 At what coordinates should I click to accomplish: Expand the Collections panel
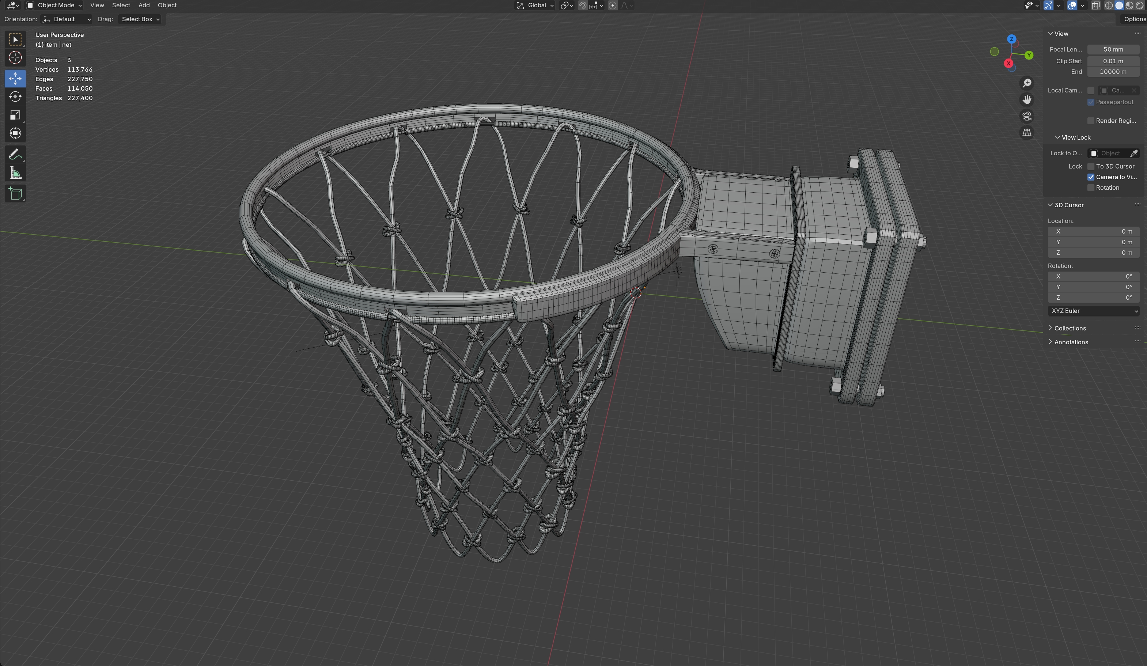pos(1070,328)
